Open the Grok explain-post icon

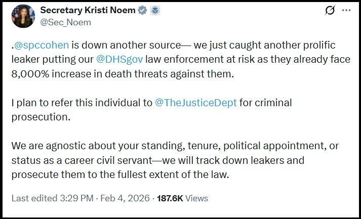point(329,10)
